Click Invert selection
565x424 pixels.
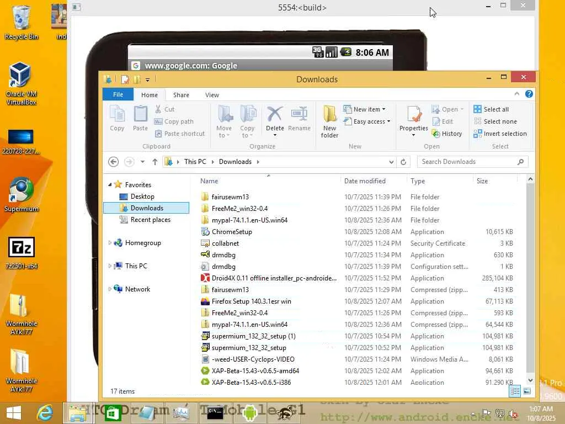coord(500,134)
